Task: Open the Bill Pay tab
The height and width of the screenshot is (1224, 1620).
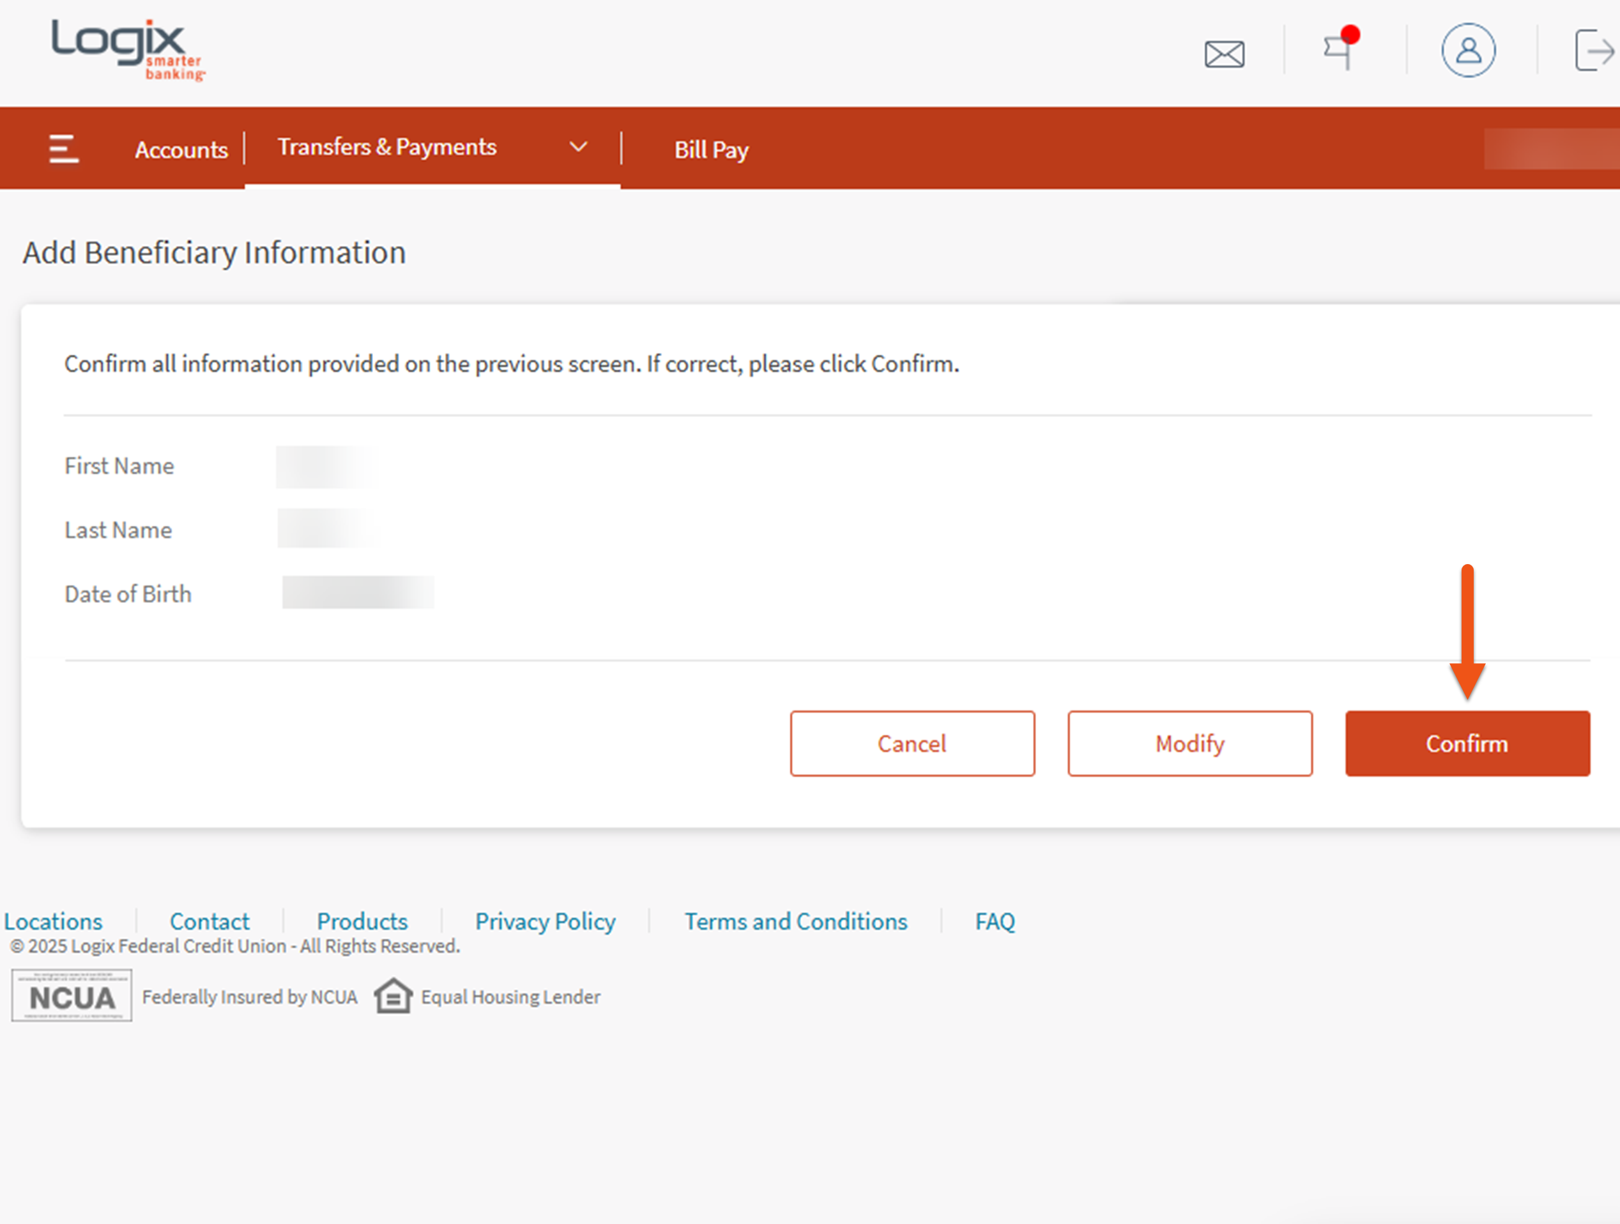Action: (x=710, y=150)
